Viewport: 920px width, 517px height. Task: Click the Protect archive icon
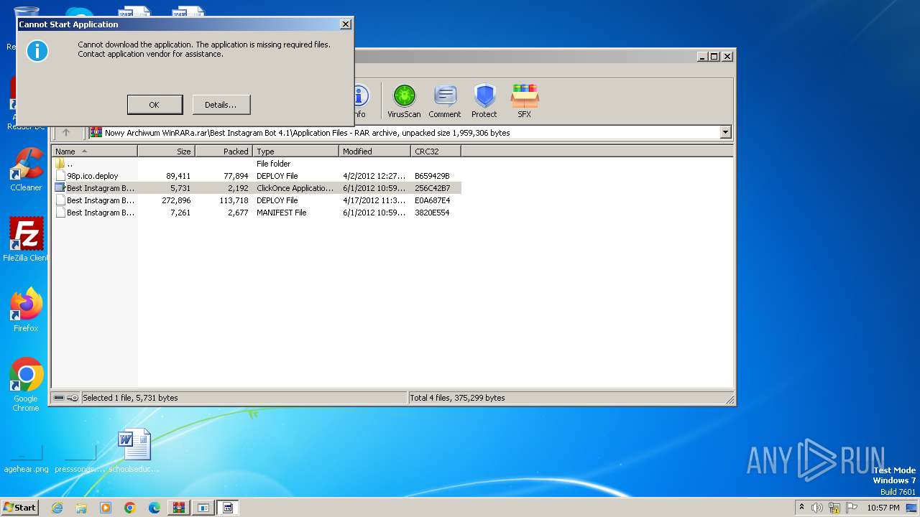pyautogui.click(x=484, y=101)
